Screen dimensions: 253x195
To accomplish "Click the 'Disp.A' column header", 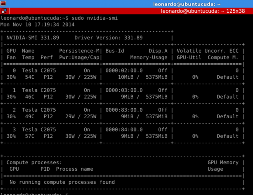I will pos(158,51).
